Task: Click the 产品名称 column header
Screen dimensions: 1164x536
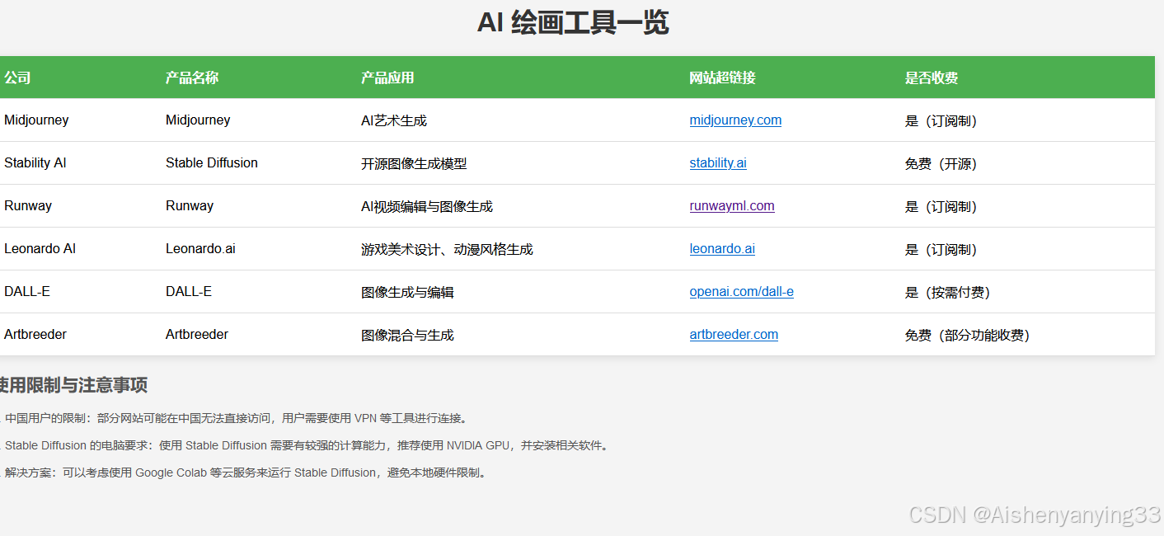Action: 192,78
